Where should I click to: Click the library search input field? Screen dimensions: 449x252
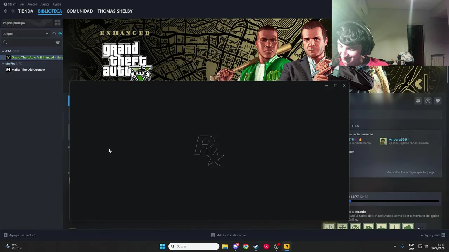31,42
